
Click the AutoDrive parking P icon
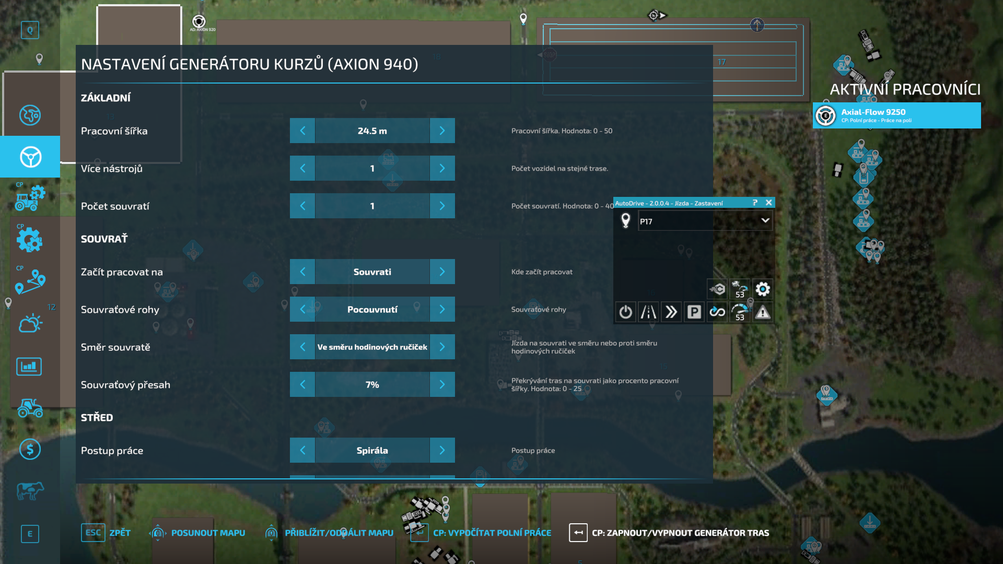tap(694, 312)
